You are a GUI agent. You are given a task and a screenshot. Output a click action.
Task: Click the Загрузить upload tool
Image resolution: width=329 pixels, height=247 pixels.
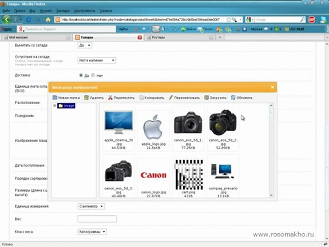click(x=216, y=98)
